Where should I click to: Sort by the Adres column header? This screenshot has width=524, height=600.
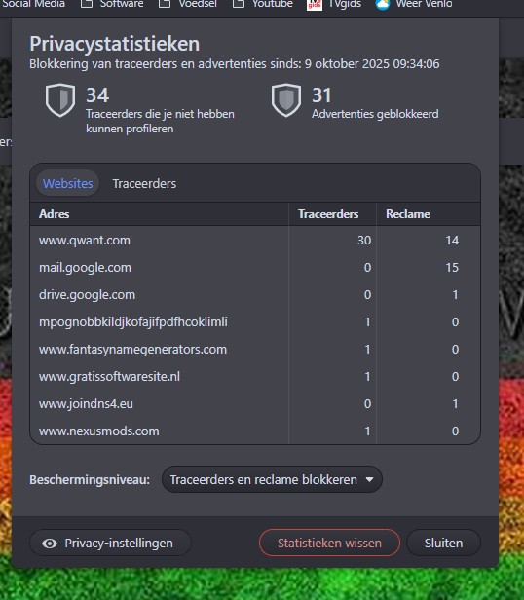(x=54, y=214)
